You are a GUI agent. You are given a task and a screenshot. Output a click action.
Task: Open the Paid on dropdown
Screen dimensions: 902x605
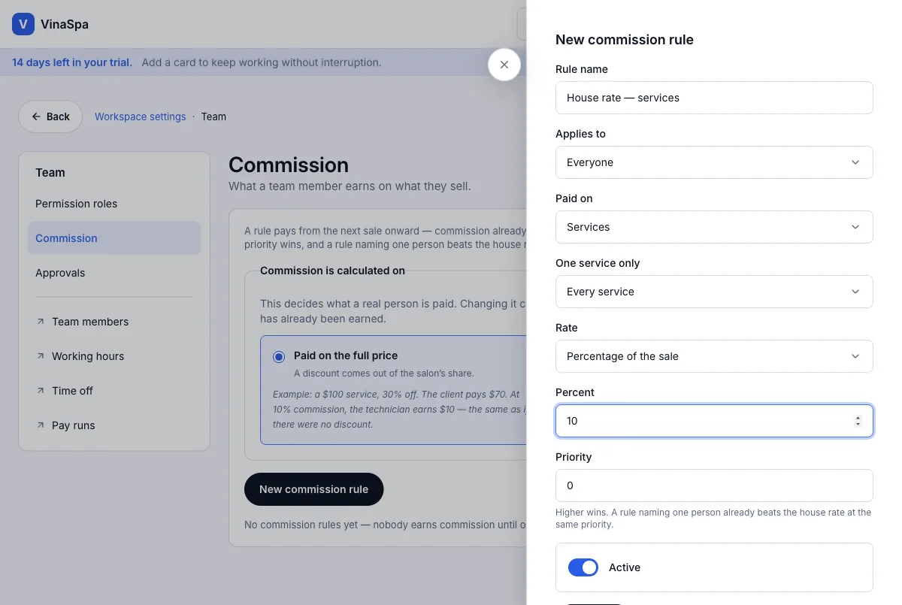(714, 227)
